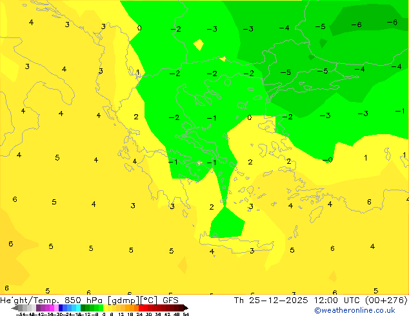
Task: Click the '(00+276)' forecast offset text
Action: (x=386, y=300)
